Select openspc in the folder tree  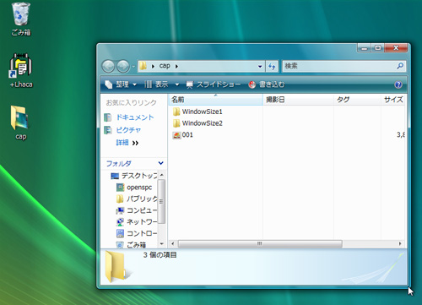pyautogui.click(x=134, y=188)
